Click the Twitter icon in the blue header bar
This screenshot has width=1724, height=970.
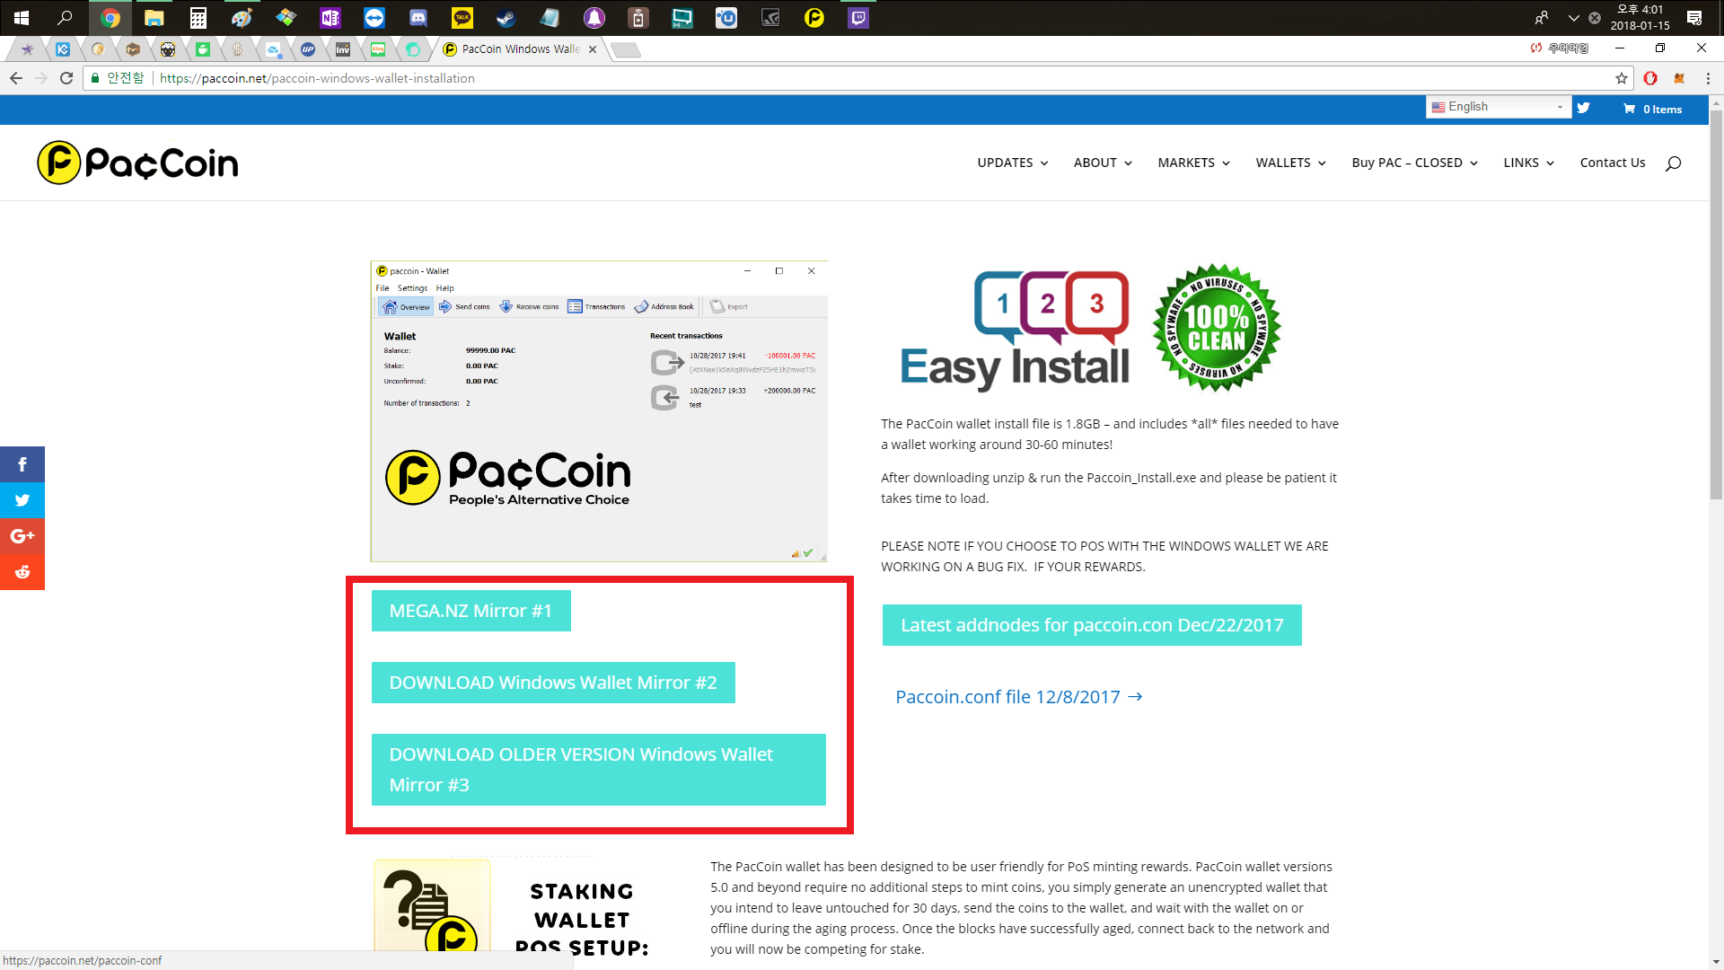point(1584,108)
